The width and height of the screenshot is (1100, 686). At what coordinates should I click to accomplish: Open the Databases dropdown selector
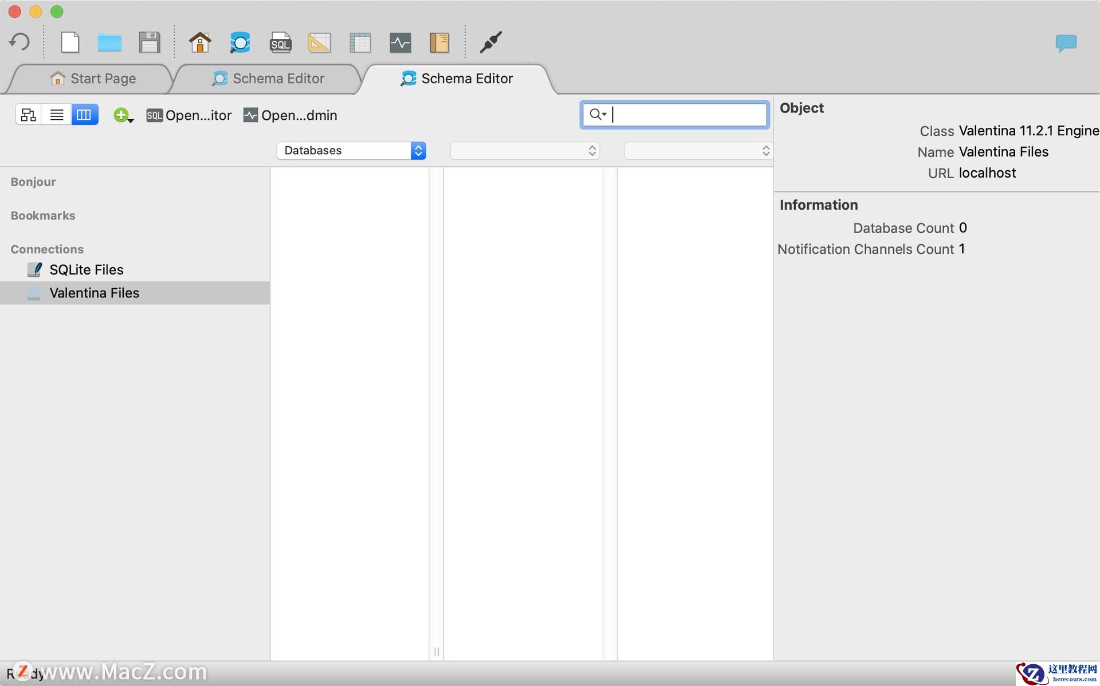point(351,150)
